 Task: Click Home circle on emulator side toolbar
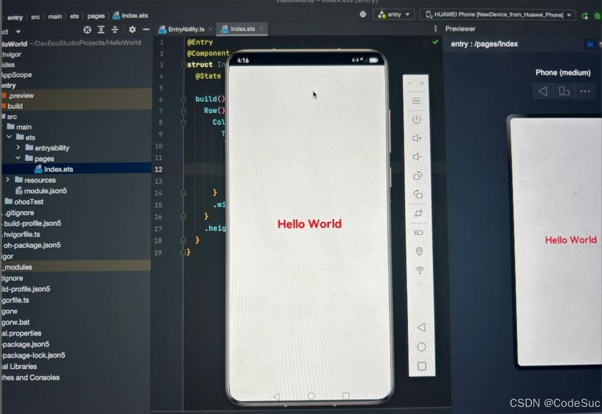[421, 347]
